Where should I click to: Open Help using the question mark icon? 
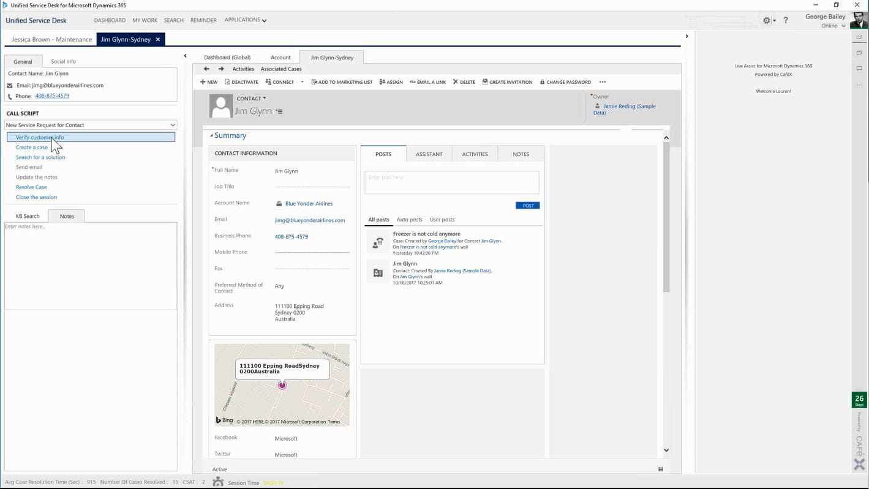786,20
